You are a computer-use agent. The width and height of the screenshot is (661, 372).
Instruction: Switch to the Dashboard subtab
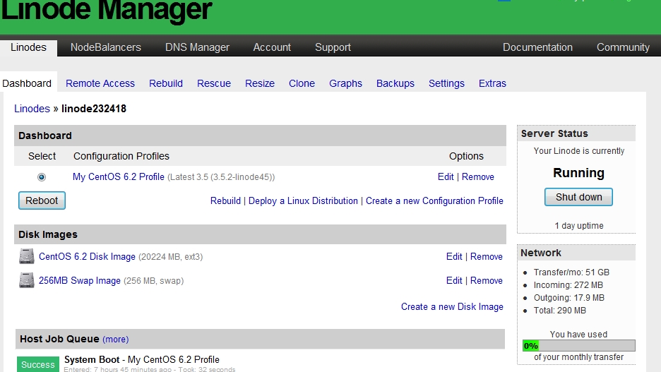point(27,83)
